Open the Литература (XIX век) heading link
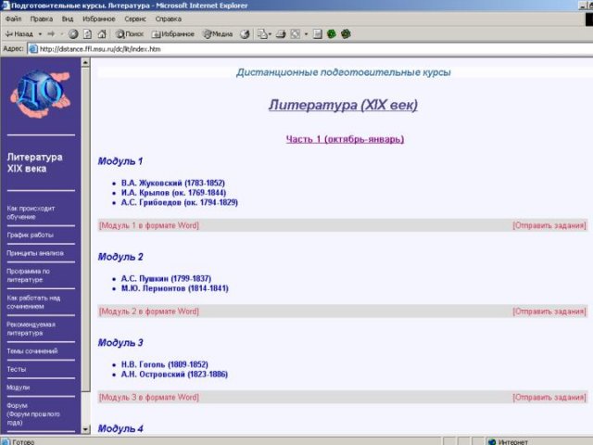The width and height of the screenshot is (593, 445). pyautogui.click(x=343, y=105)
